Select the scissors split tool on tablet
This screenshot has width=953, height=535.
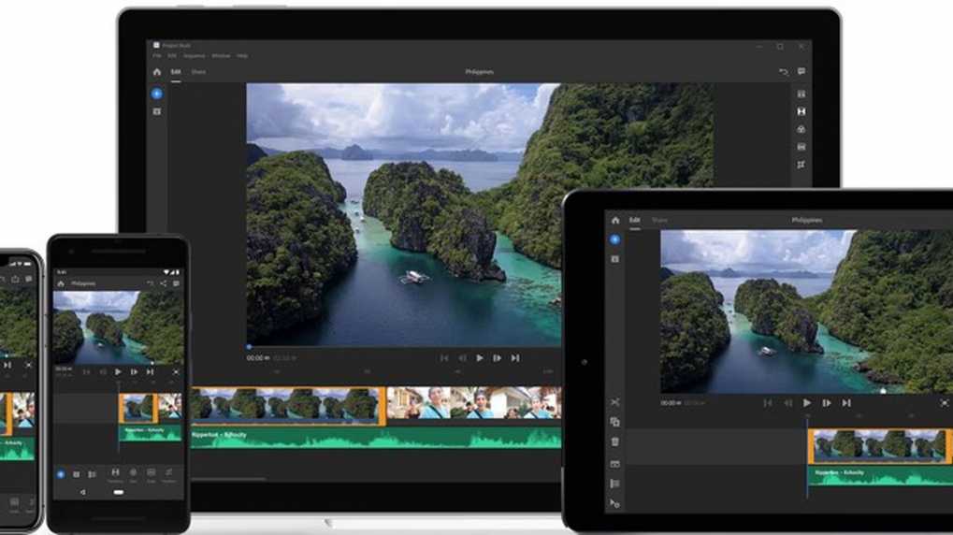click(x=615, y=402)
